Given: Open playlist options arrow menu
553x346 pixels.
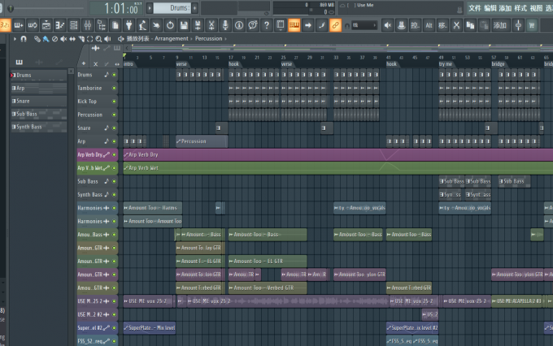Looking at the screenshot, I should pos(15,39).
